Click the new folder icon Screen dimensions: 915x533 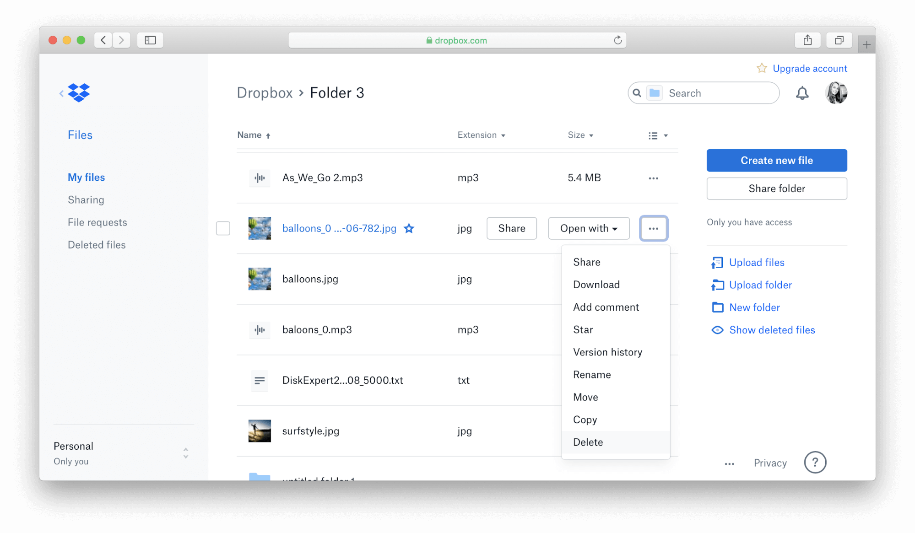pyautogui.click(x=717, y=307)
